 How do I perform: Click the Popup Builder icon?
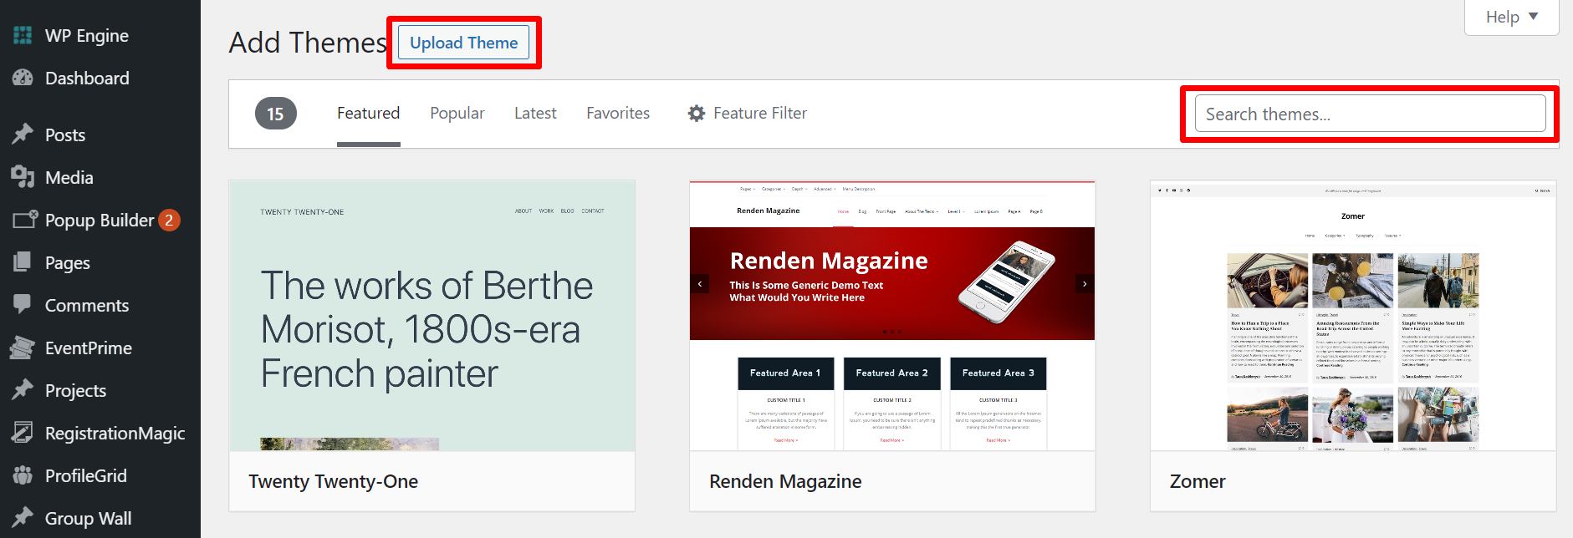point(25,220)
